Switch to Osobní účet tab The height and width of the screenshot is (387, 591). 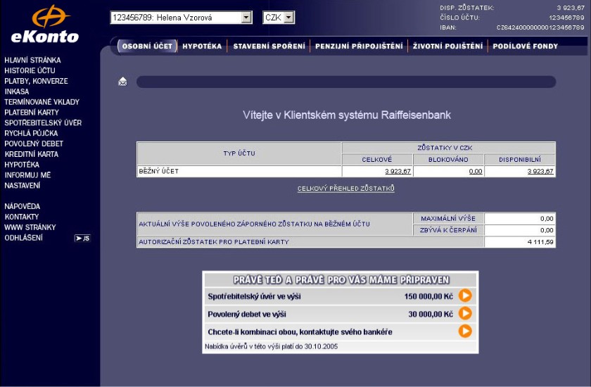[147, 46]
